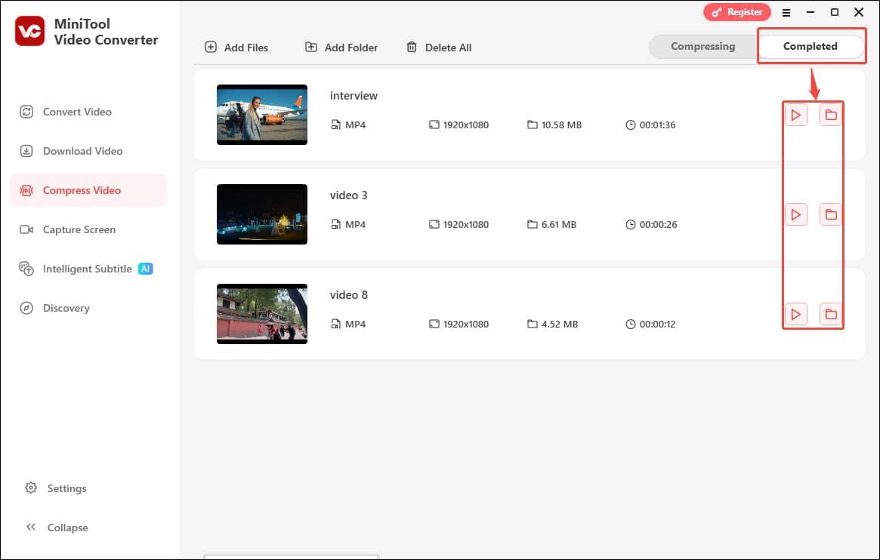Click the Delete All trash icon
This screenshot has height=560, width=880.
point(412,47)
